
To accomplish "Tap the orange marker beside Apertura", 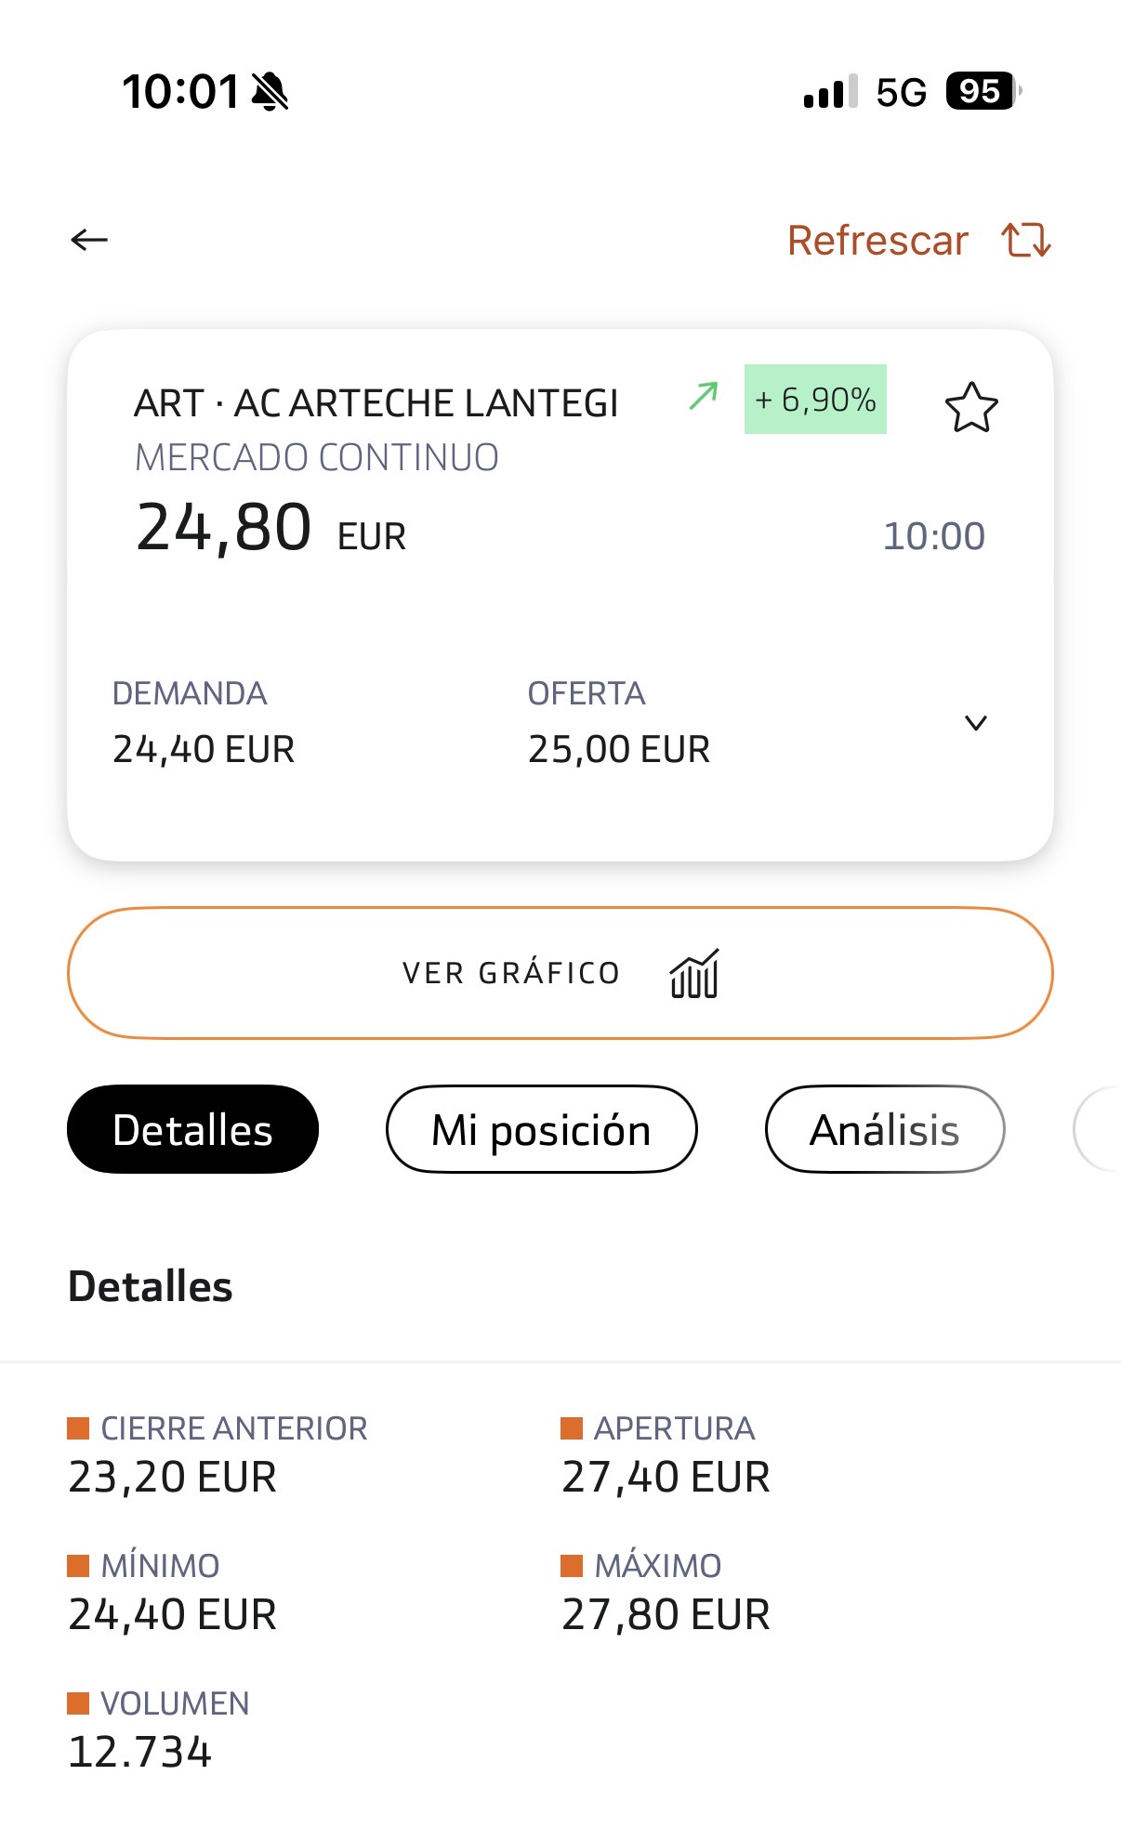I will coord(572,1428).
